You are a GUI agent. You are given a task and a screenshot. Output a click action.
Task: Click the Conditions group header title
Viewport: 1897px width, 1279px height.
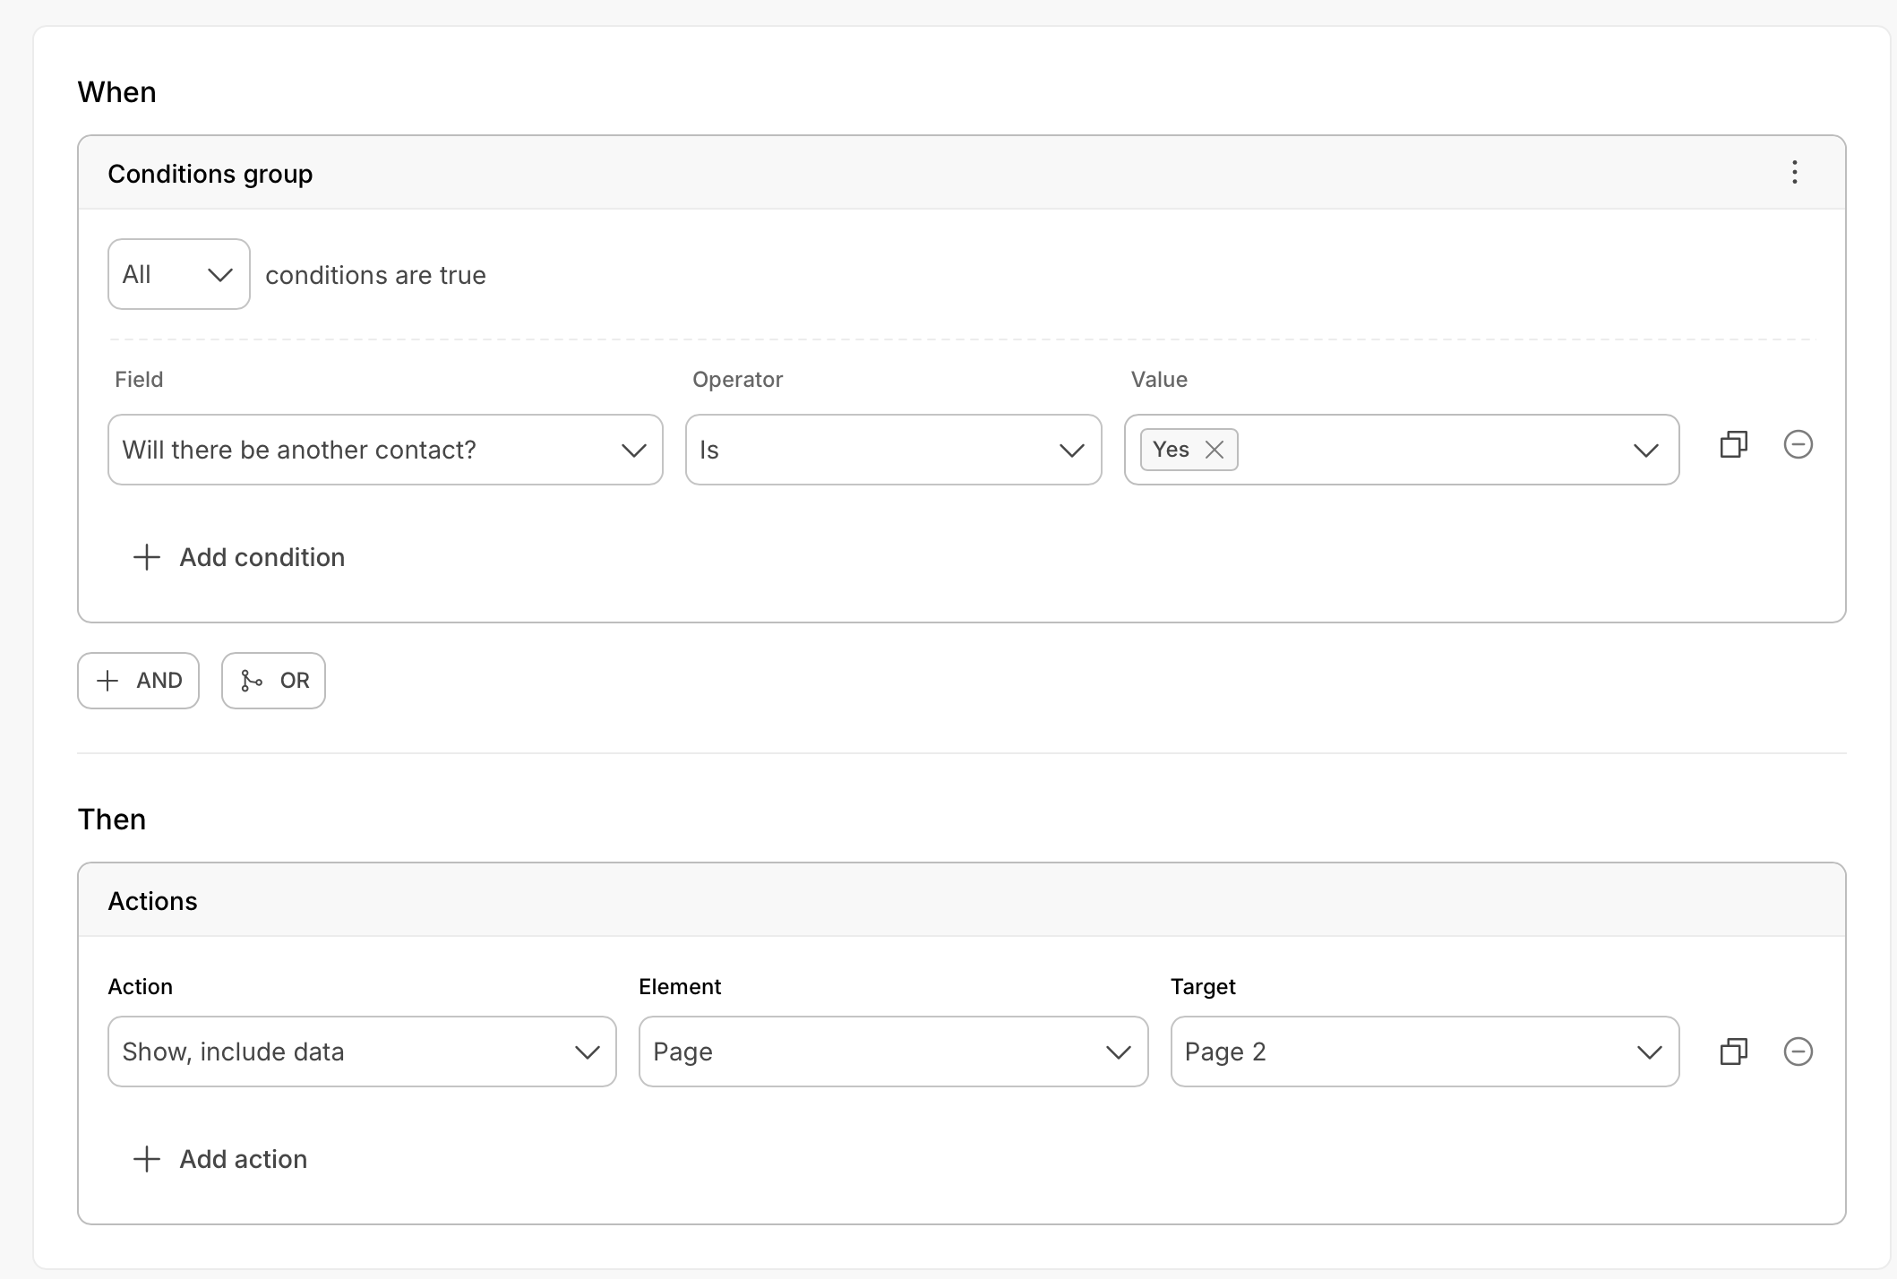210,174
